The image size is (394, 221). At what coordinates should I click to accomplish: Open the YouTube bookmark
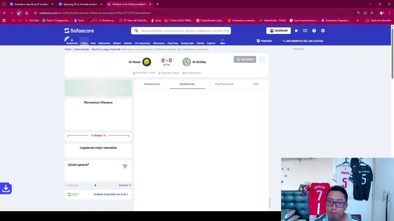32,21
